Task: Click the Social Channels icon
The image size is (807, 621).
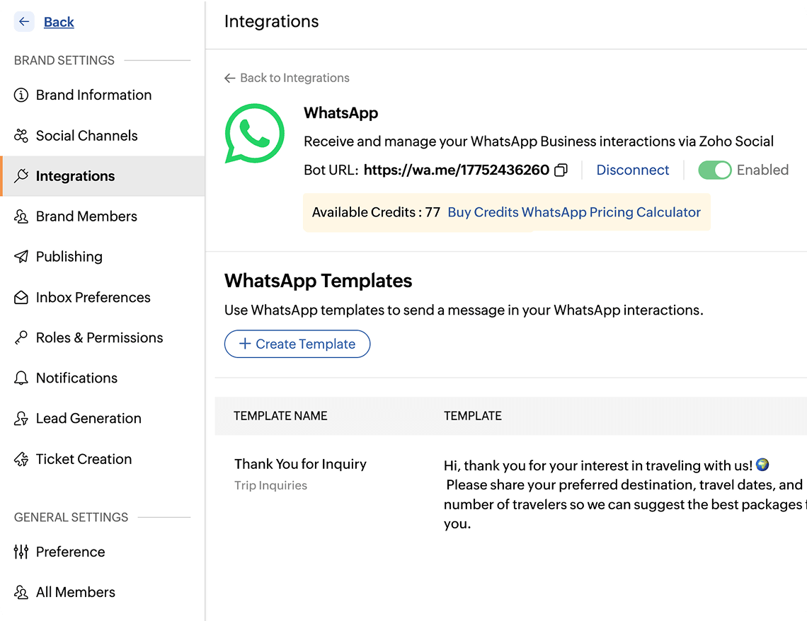Action: (x=21, y=136)
